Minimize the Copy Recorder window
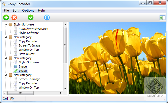Screen dimensions: 168x103 [143, 3]
